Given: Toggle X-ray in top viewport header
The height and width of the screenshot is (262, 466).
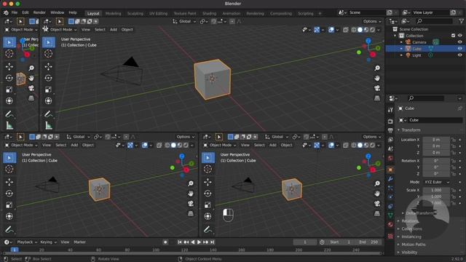Looking at the screenshot, I should point(346,30).
